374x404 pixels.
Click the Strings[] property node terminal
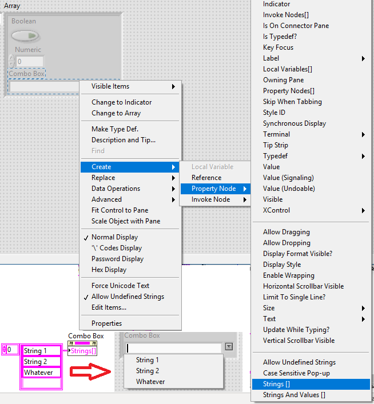[82, 351]
